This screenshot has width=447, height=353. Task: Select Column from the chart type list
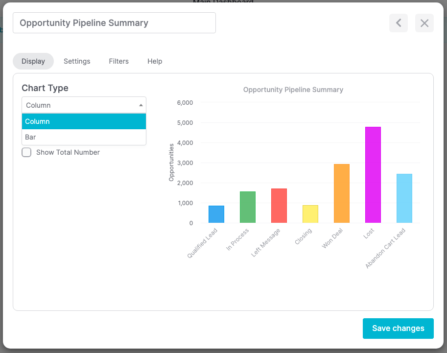[x=83, y=121]
